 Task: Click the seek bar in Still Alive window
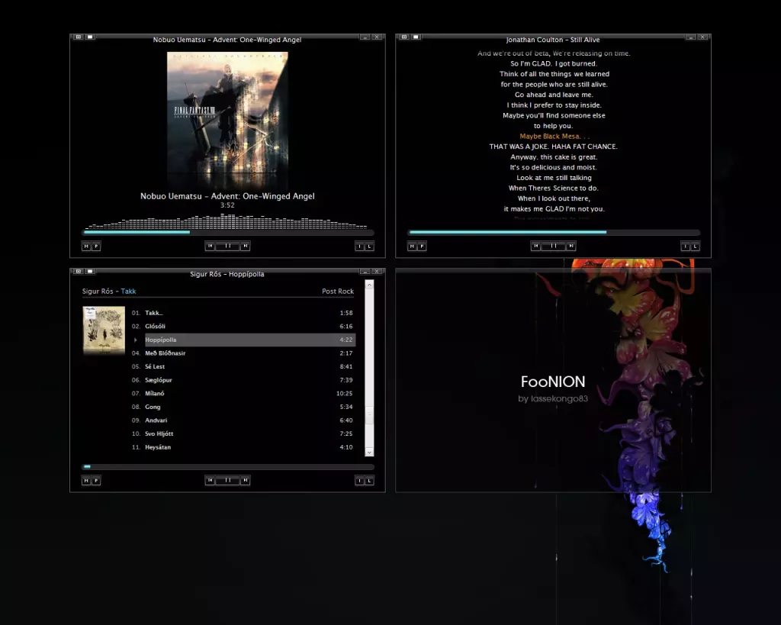[x=554, y=233]
